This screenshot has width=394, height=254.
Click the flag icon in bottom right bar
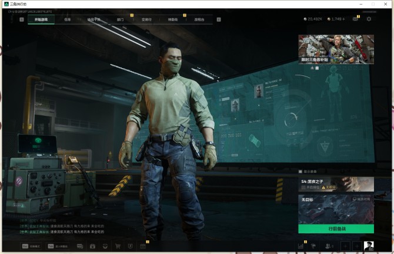click(313, 246)
